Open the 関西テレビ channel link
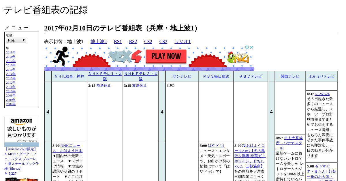346x181 pixels. [290, 76]
